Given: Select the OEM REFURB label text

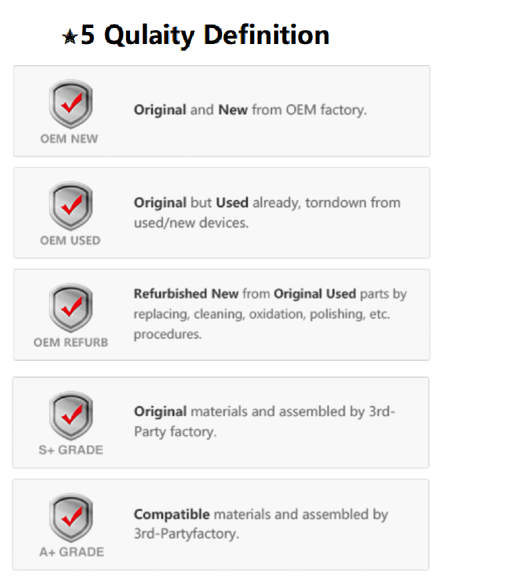Looking at the screenshot, I should coord(71,343).
